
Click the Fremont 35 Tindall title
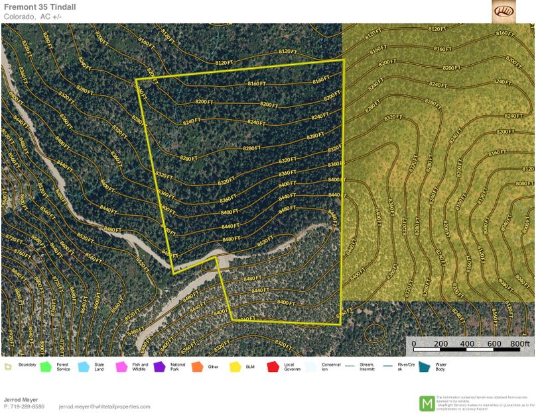tap(40, 7)
